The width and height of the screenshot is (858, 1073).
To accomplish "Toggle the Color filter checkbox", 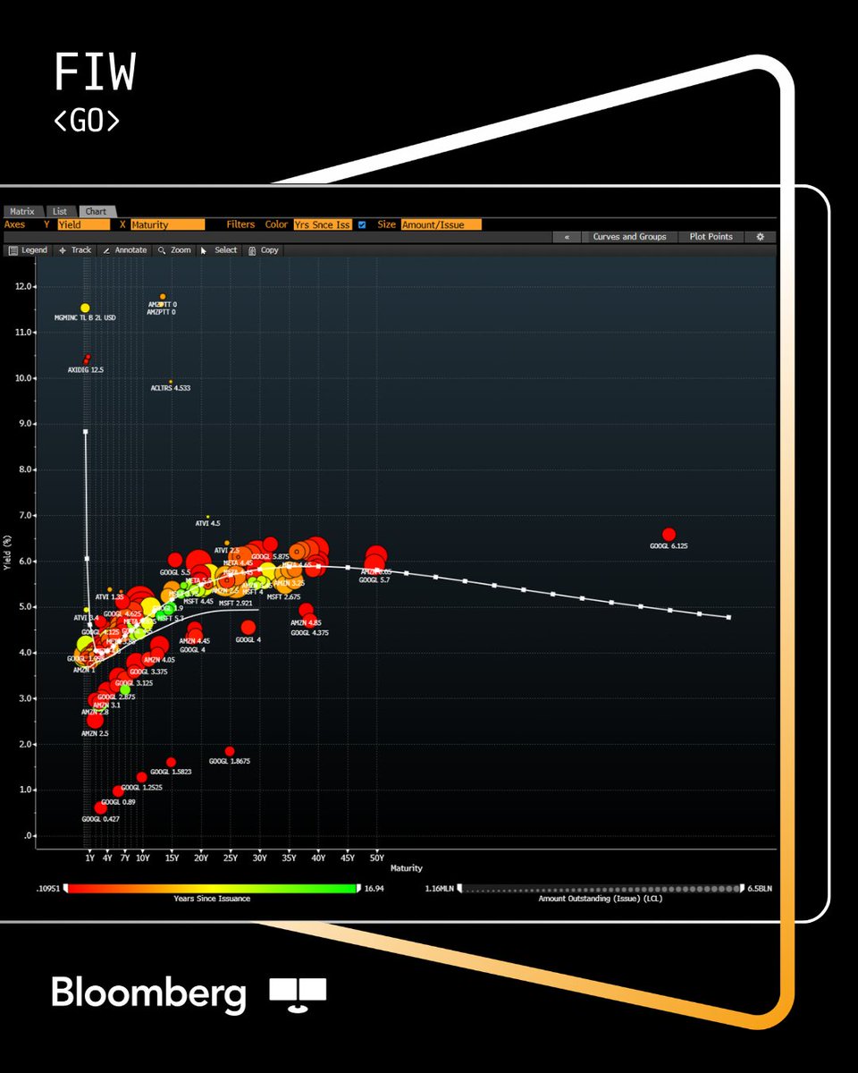I will [362, 225].
